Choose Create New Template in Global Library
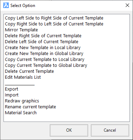 pyautogui.click(x=44, y=54)
